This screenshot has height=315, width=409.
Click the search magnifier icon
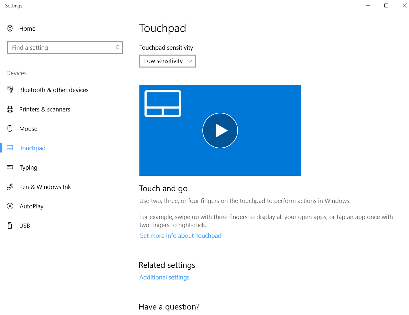tap(117, 47)
